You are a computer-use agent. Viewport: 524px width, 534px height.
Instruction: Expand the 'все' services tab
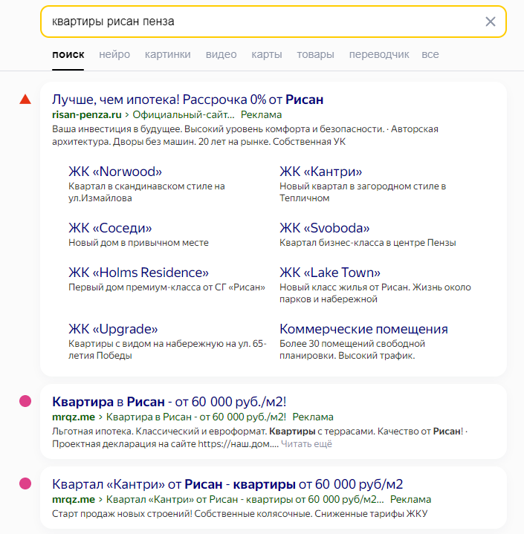click(x=430, y=54)
